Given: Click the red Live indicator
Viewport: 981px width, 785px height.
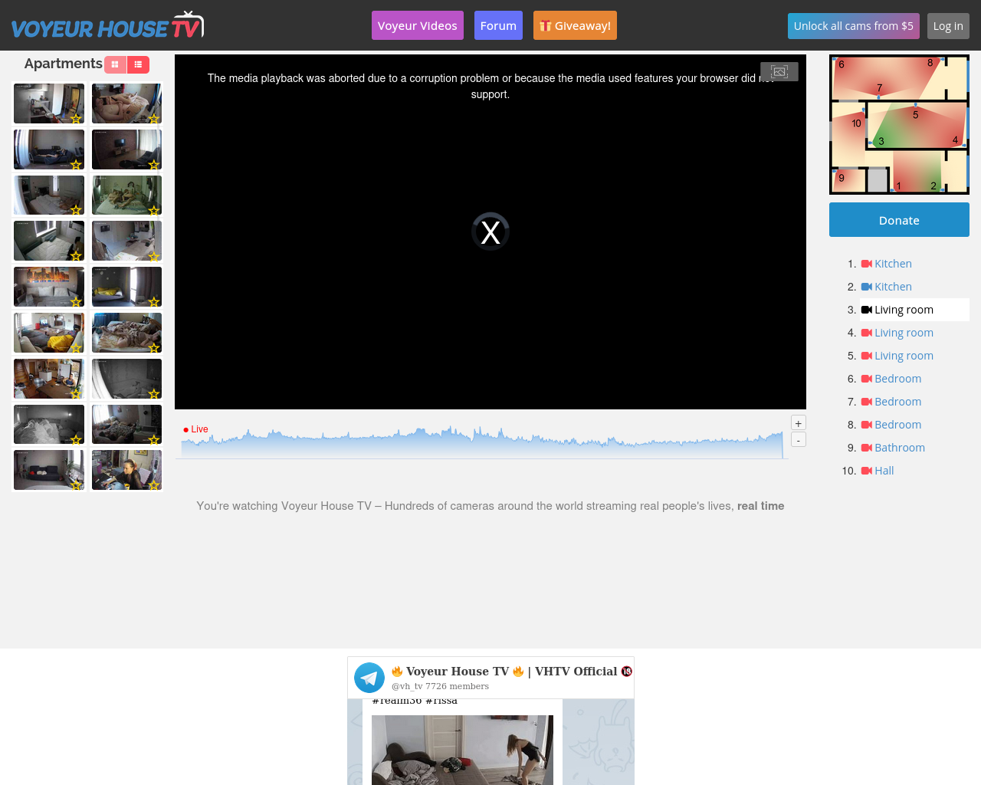Looking at the screenshot, I should [x=195, y=429].
